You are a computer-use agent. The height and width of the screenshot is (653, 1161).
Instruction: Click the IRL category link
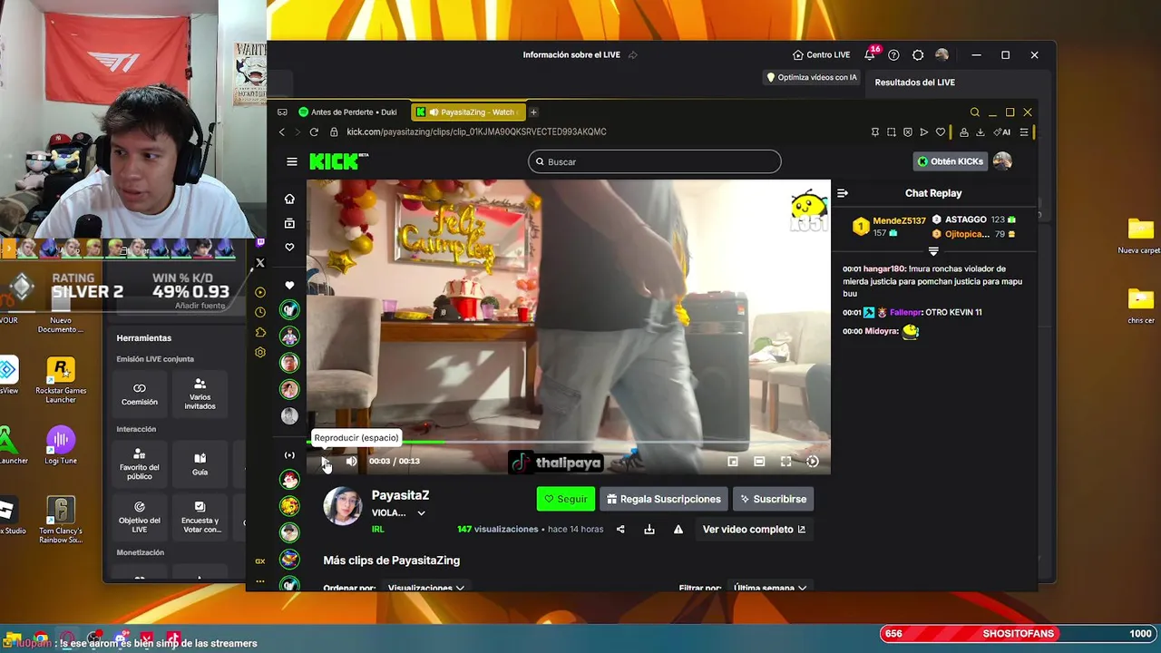378,530
